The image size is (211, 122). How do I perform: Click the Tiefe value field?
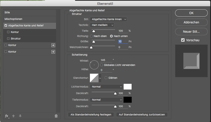pos(123,31)
